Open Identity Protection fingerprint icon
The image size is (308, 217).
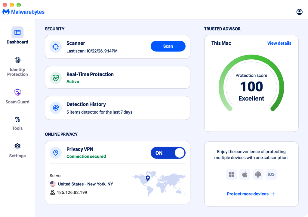17,60
